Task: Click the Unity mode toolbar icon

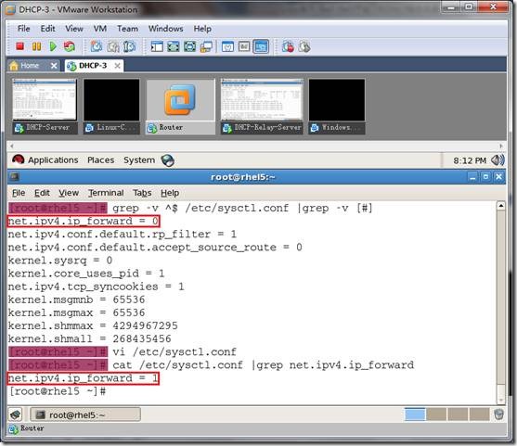Action: tap(206, 46)
